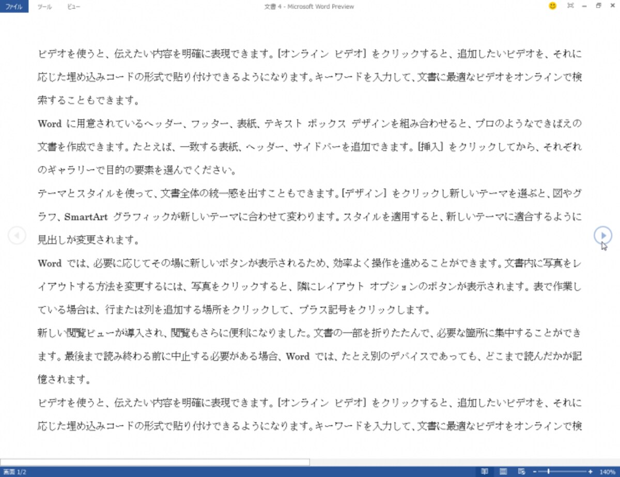Click the [デザイン] text in the document

364,194
